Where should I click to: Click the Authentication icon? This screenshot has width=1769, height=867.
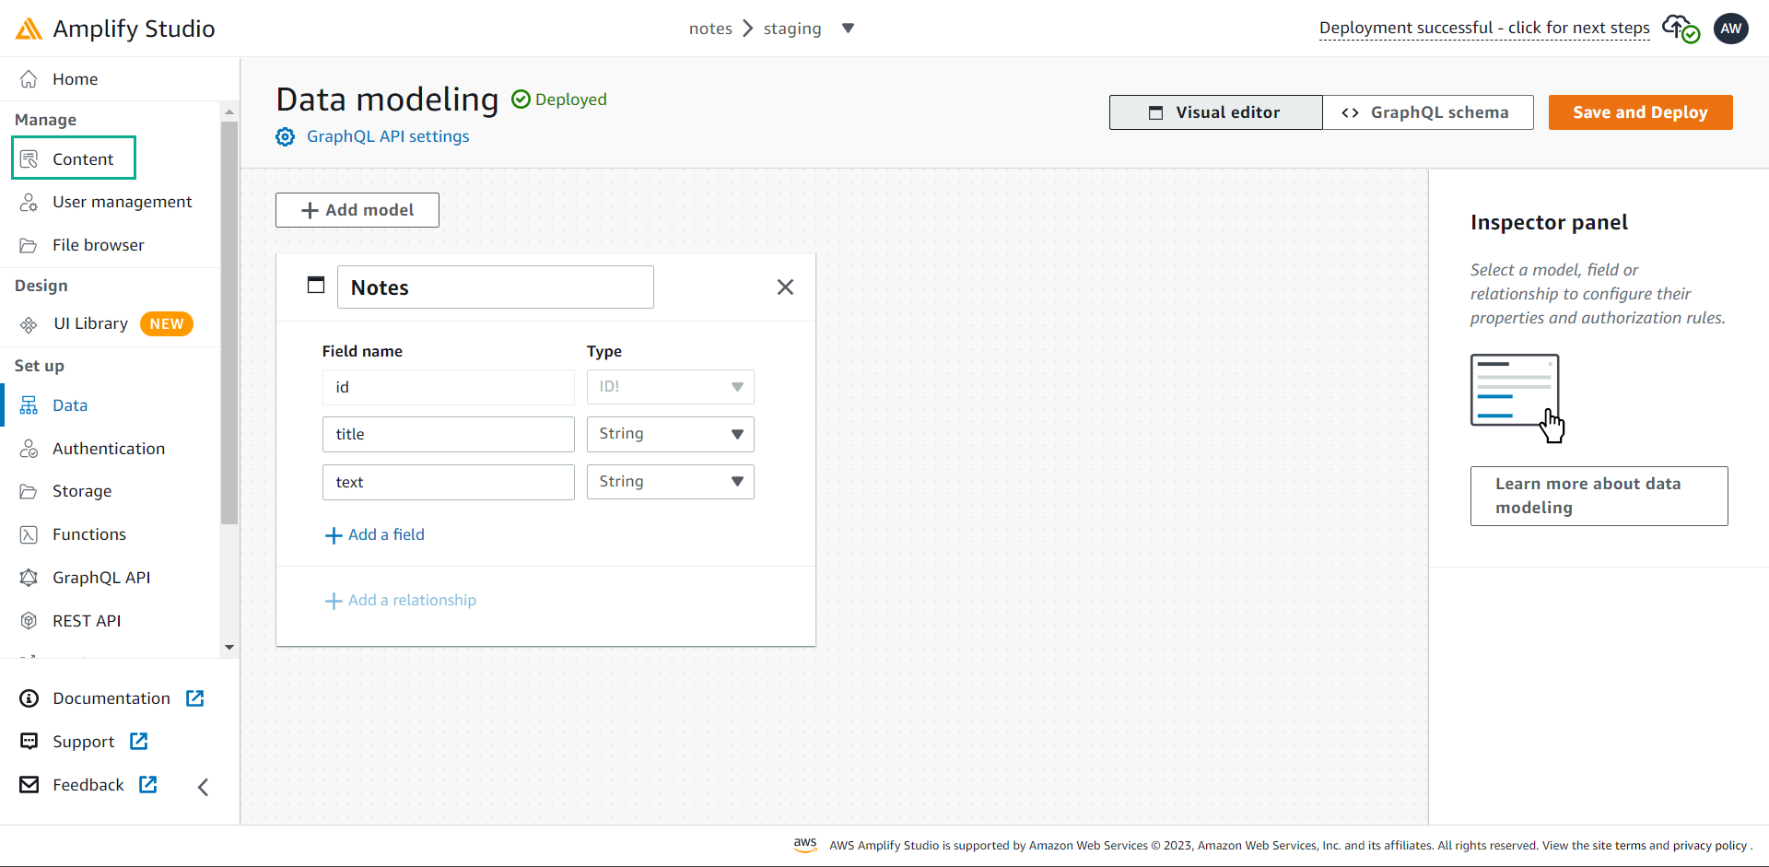coord(29,449)
